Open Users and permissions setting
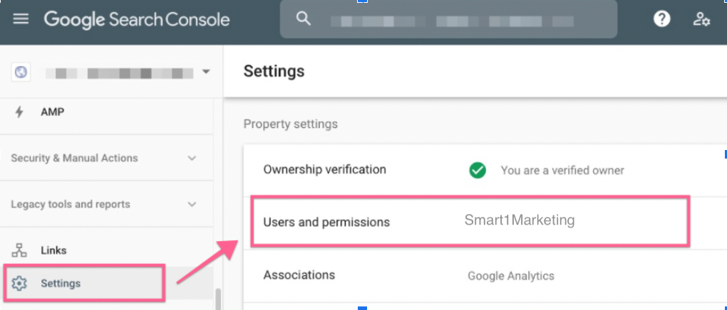 click(x=327, y=222)
